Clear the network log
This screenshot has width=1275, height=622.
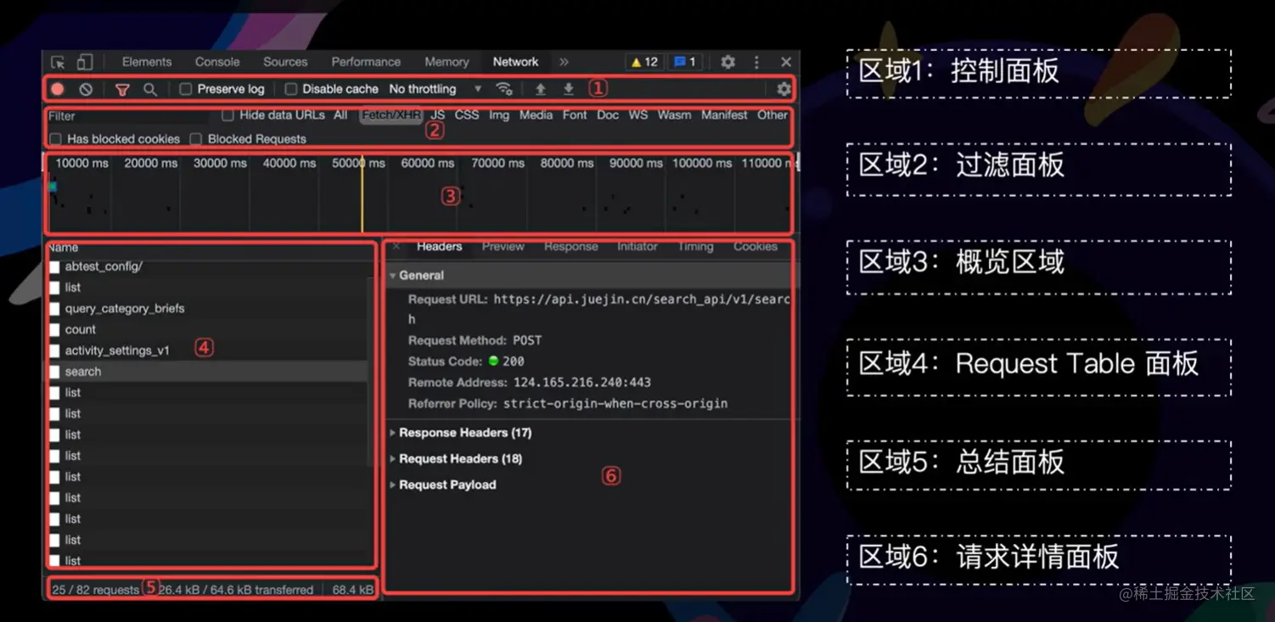point(86,89)
